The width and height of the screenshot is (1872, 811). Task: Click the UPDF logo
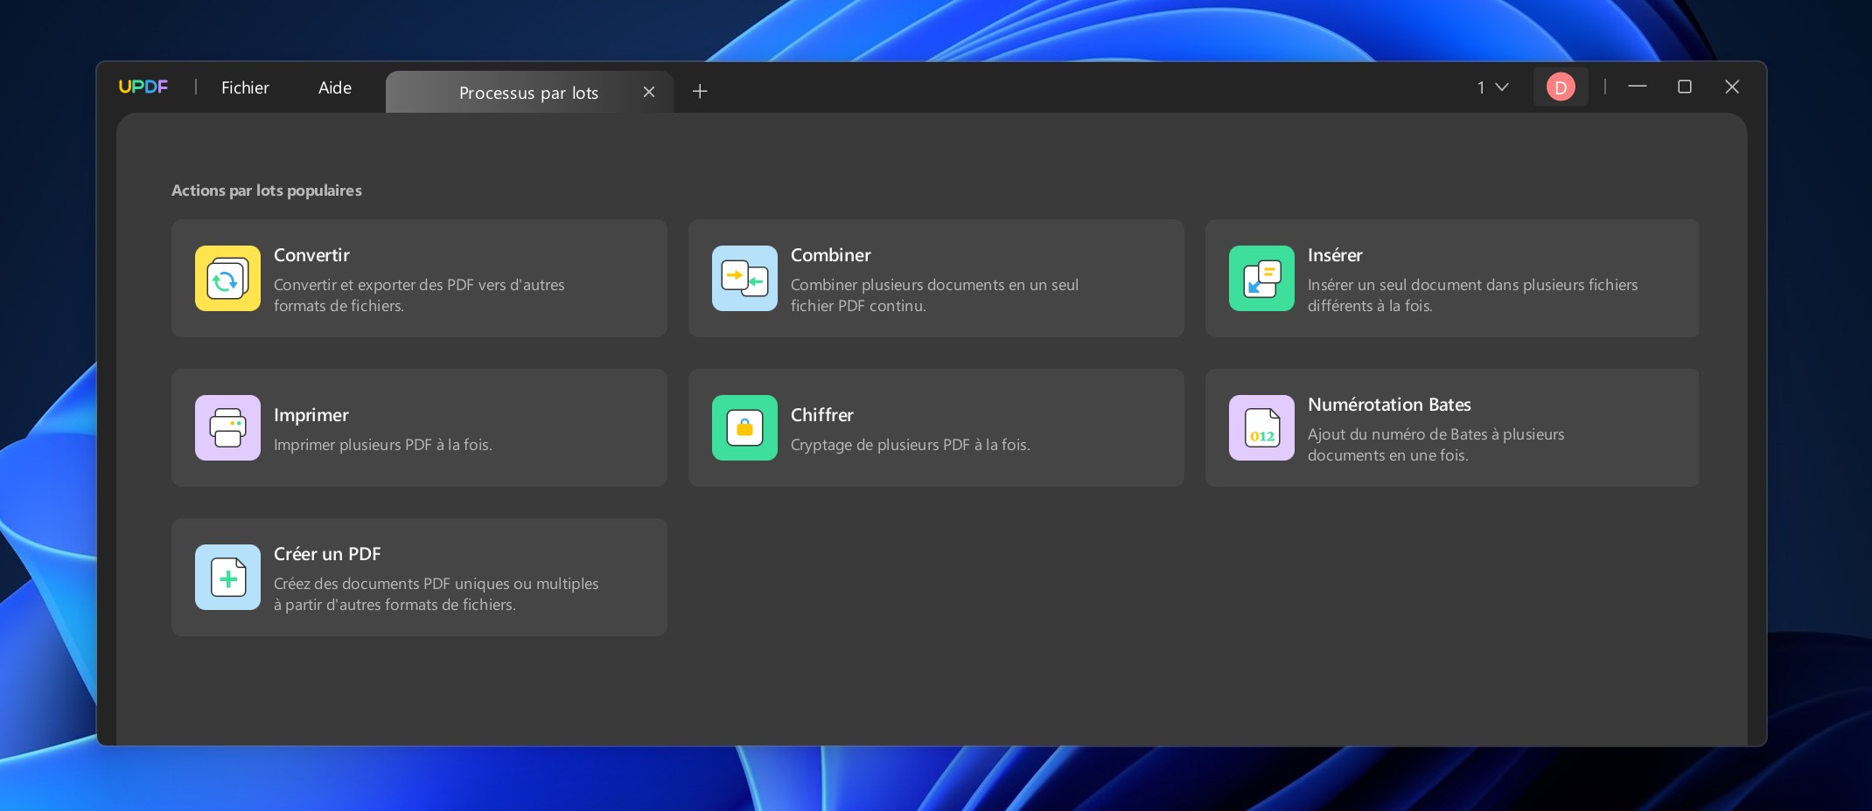click(143, 87)
